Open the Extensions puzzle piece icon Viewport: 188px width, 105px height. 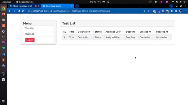pyautogui.click(x=172, y=11)
